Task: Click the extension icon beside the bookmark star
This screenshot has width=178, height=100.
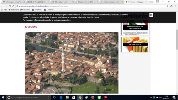Action: 171,6
